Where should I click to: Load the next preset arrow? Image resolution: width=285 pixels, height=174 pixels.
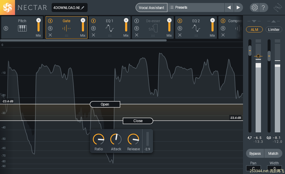pos(238,7)
